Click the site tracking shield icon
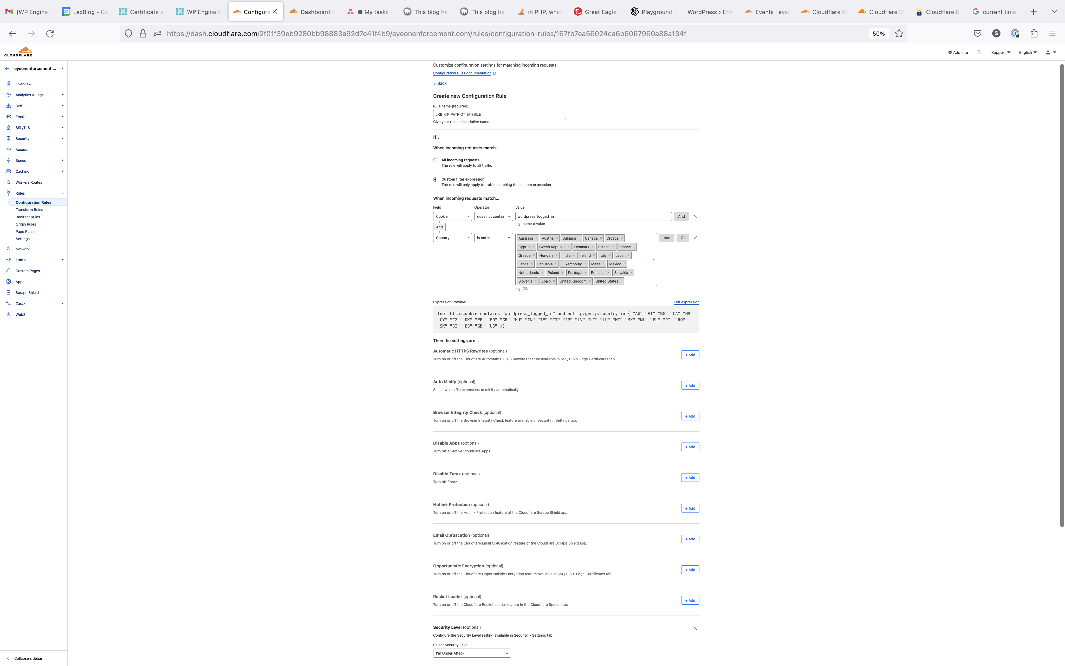The width and height of the screenshot is (1065, 666). tap(128, 34)
